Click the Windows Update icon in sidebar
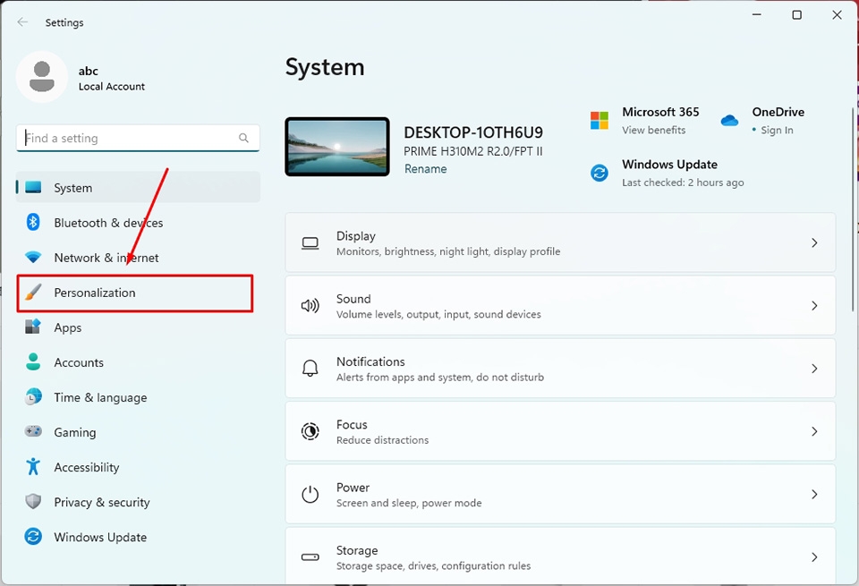Screen dimensions: 859x586 (33, 537)
